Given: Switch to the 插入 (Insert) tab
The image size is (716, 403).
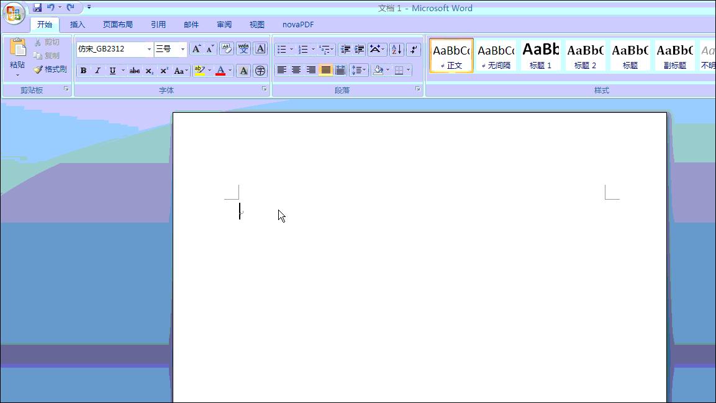Looking at the screenshot, I should point(78,25).
